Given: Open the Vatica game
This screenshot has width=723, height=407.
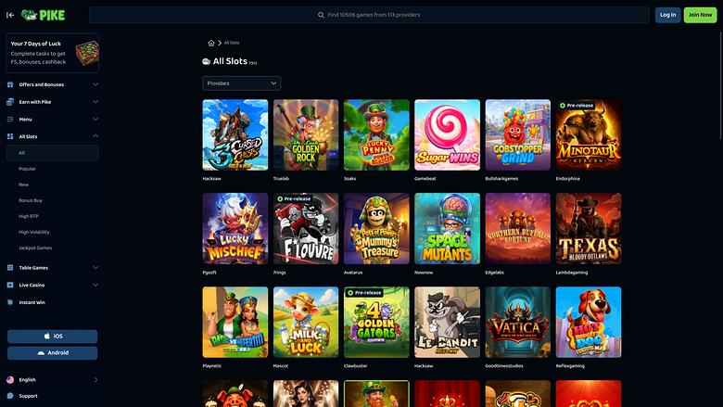Looking at the screenshot, I should pos(518,323).
